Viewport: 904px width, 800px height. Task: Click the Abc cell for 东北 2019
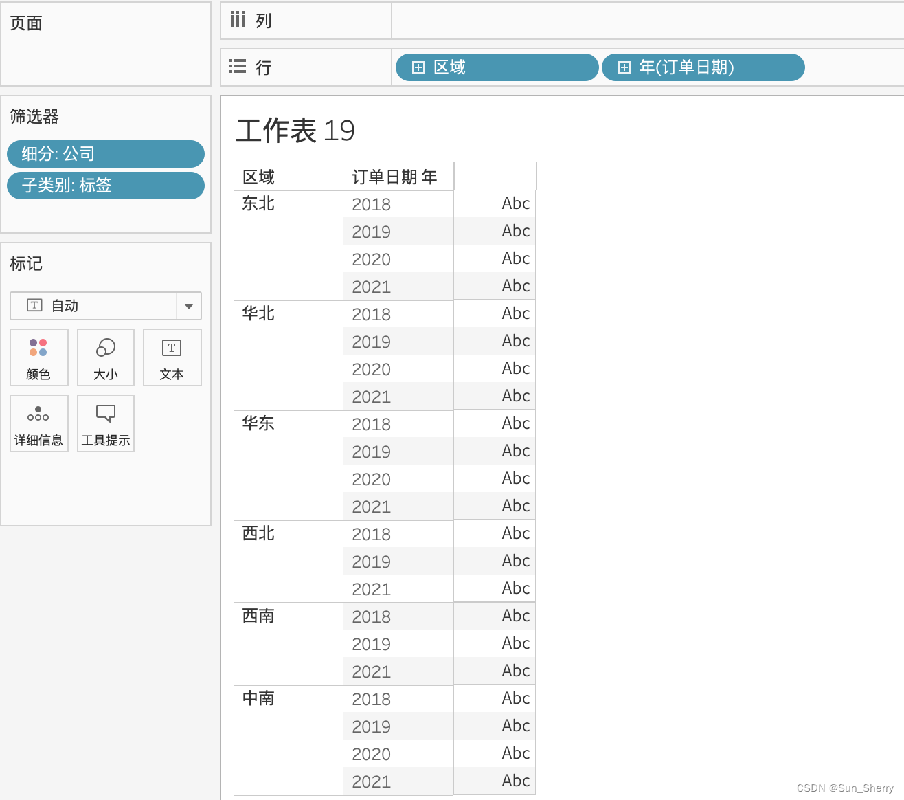pos(516,231)
